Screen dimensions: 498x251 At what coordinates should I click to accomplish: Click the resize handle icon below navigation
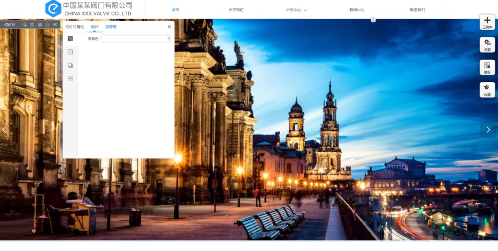click(x=373, y=19)
